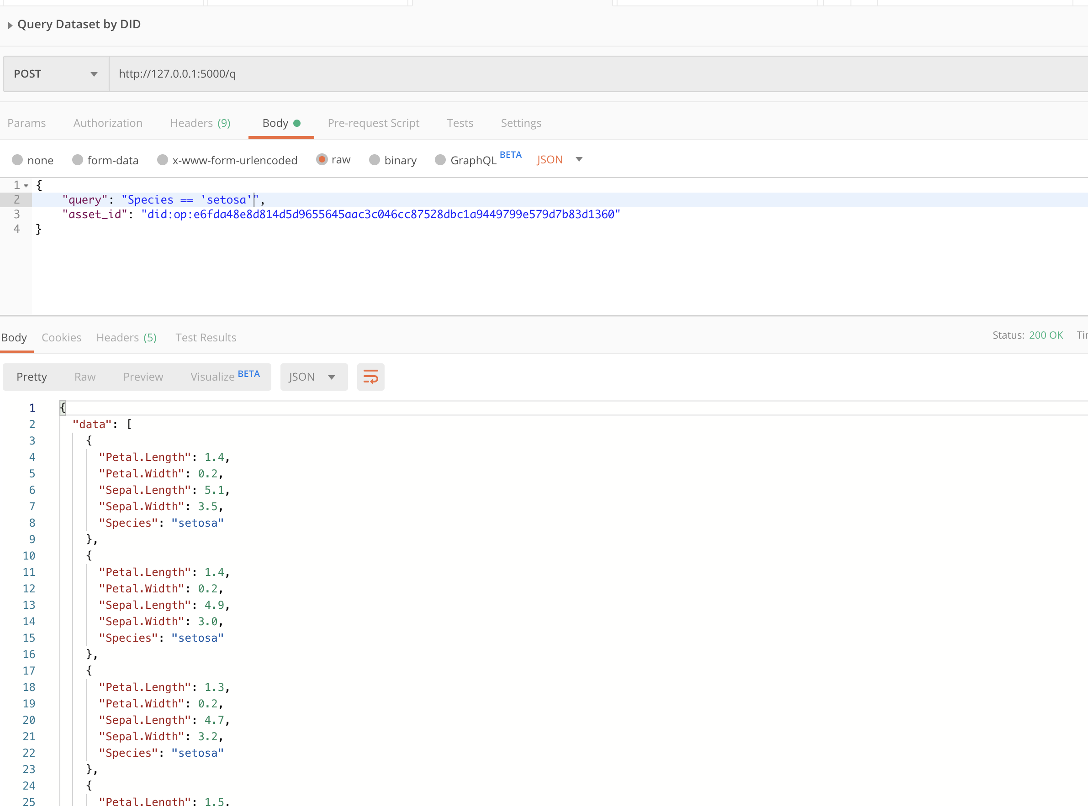Open request Headers (9) tab
This screenshot has width=1088, height=806.
coord(200,123)
